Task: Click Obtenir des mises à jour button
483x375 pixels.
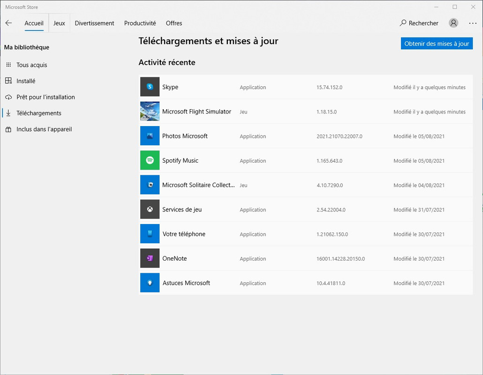Action: [437, 44]
